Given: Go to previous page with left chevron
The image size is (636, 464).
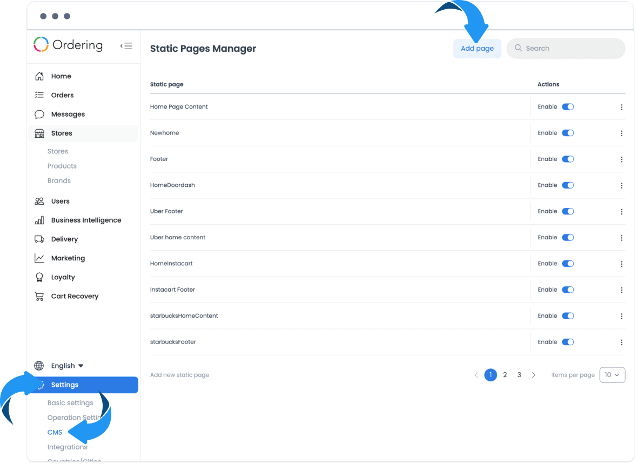Looking at the screenshot, I should (x=476, y=375).
